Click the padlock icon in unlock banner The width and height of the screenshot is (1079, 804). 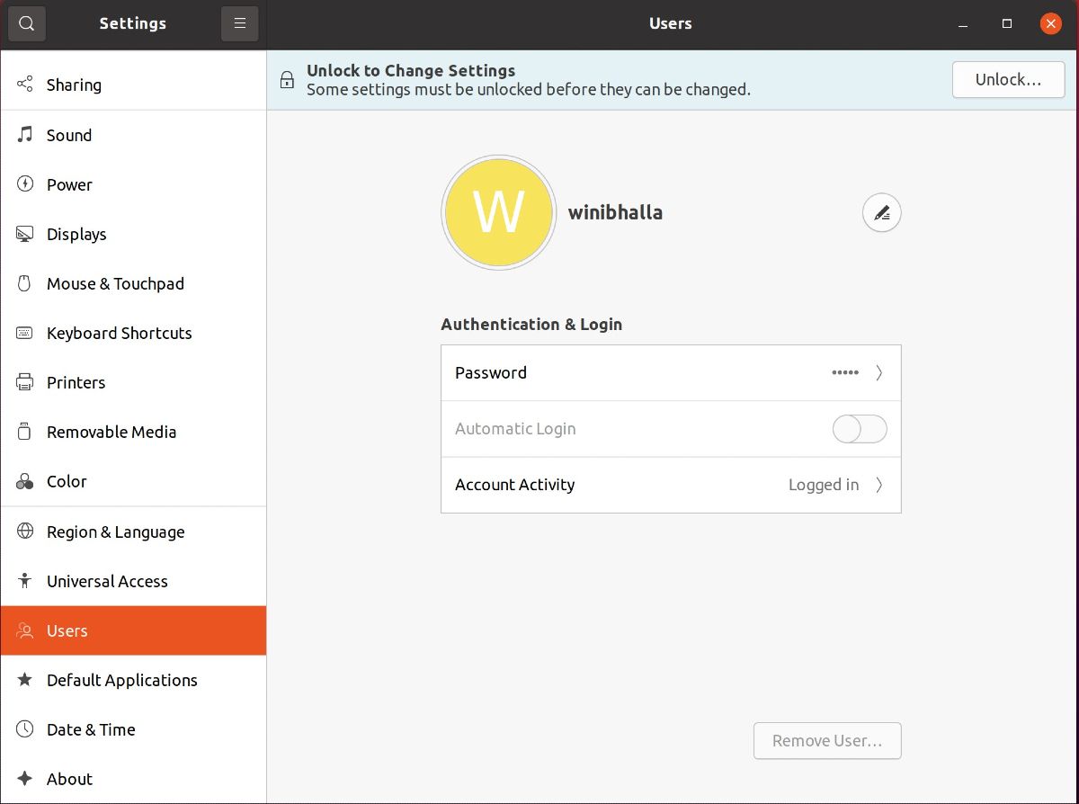coord(287,80)
